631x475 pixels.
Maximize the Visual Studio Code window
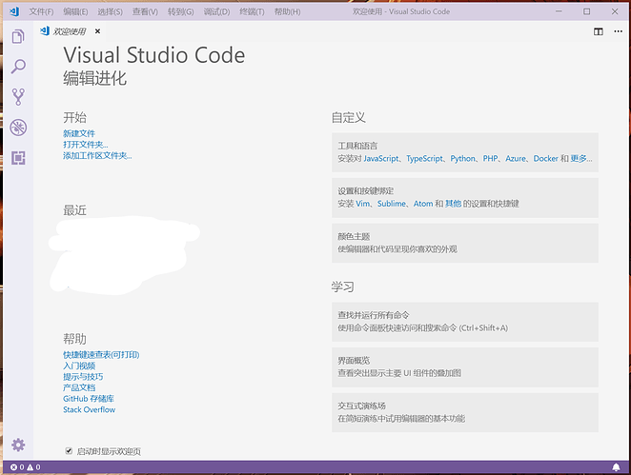click(587, 11)
